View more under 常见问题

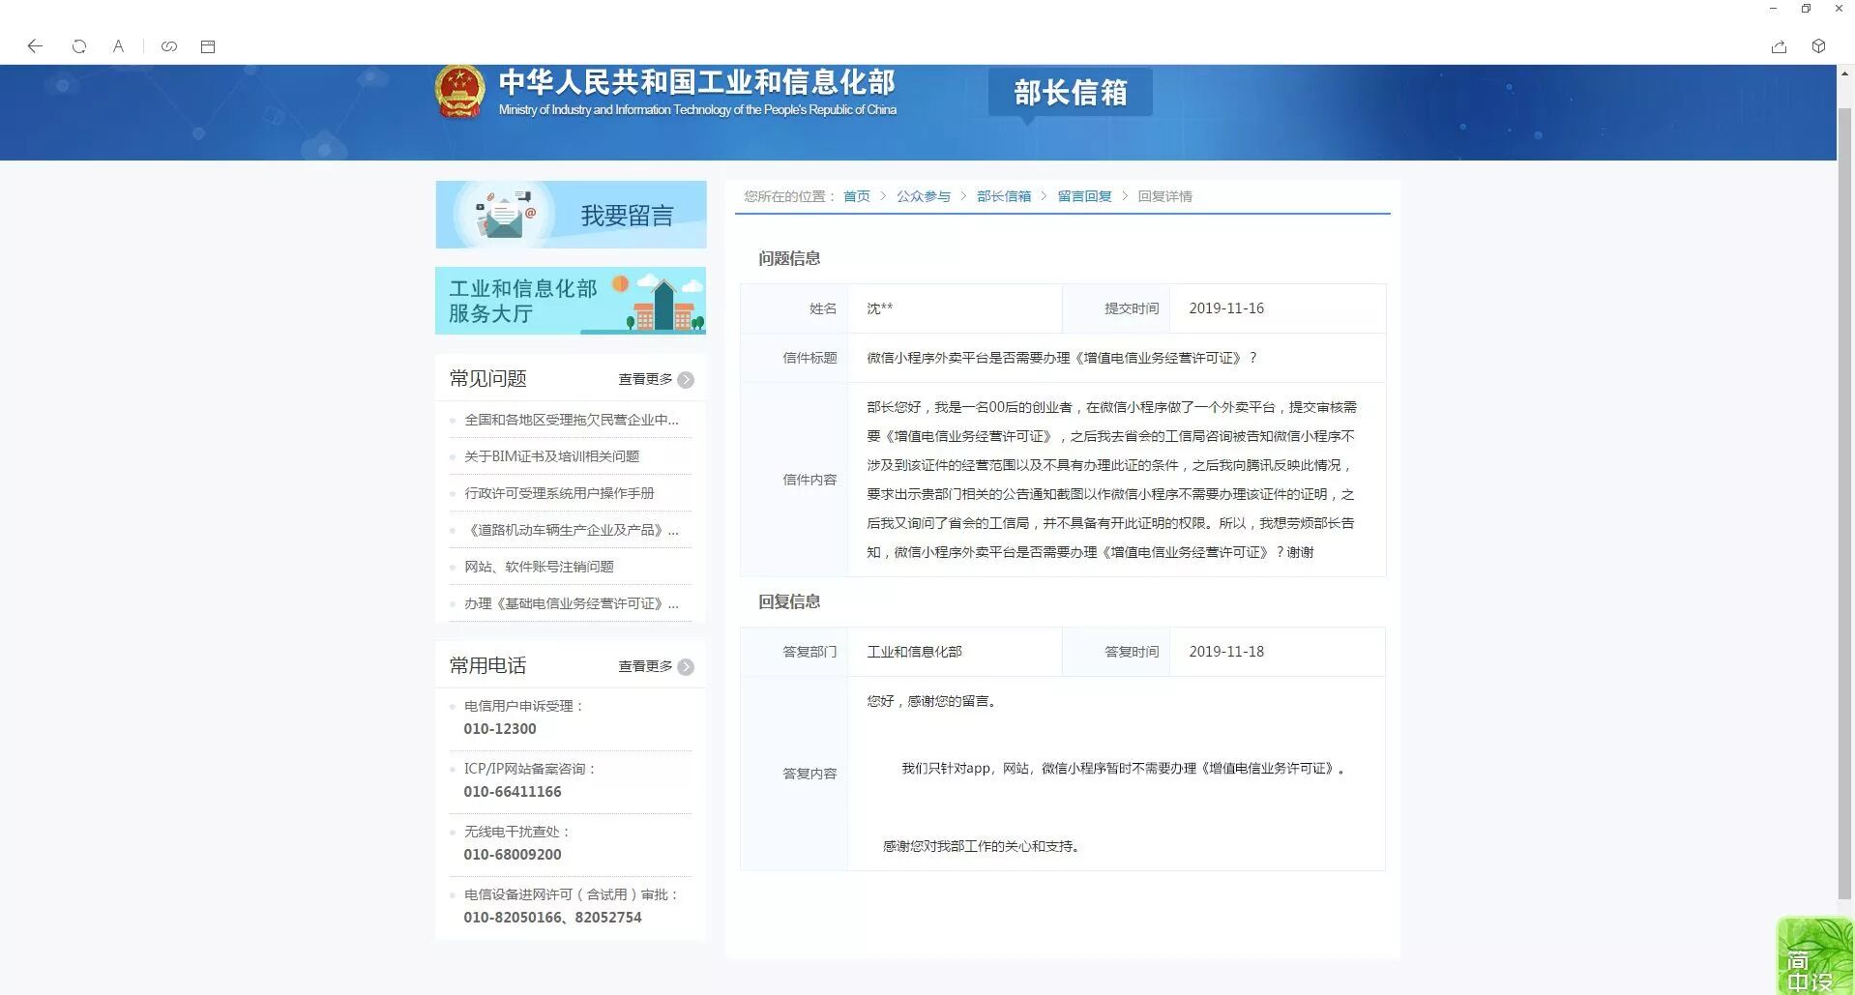point(645,379)
